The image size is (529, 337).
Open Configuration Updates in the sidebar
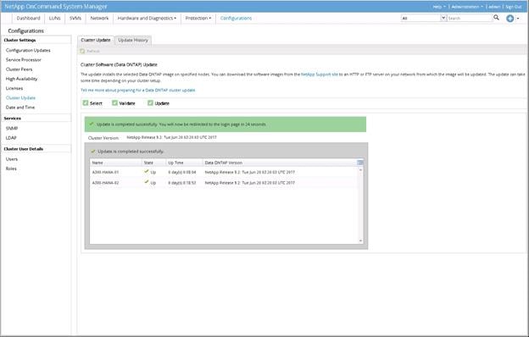coord(28,50)
